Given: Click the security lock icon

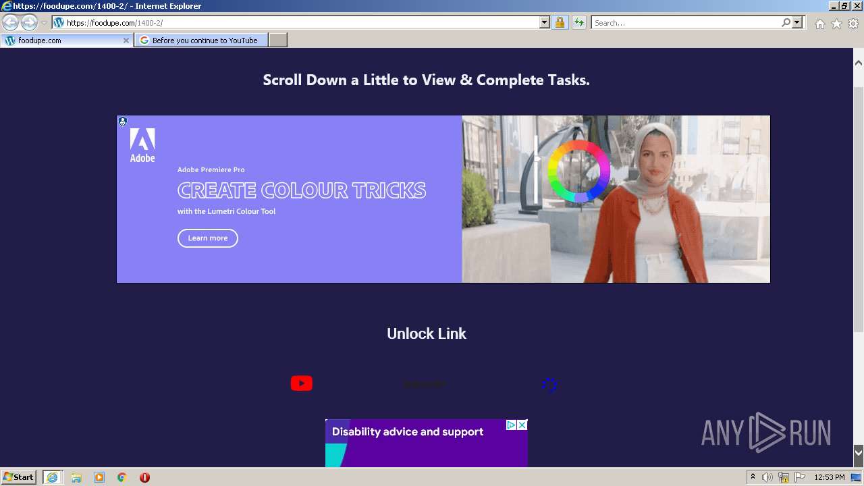Looking at the screenshot, I should click(560, 22).
